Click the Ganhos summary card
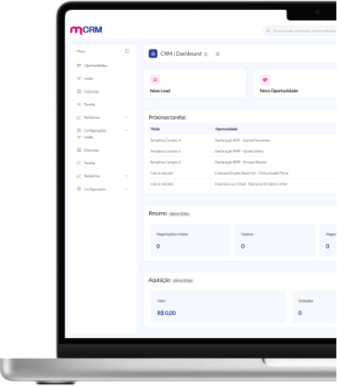 click(x=275, y=240)
